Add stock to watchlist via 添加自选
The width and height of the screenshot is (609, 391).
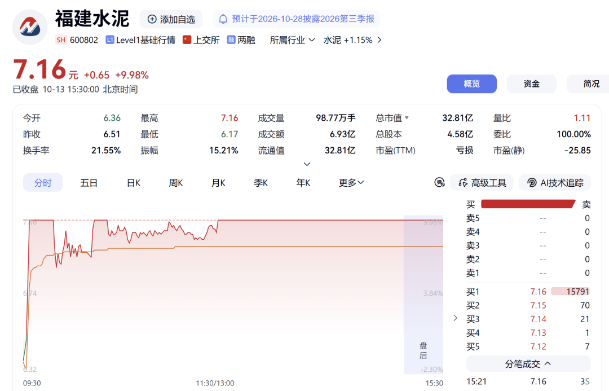click(171, 19)
